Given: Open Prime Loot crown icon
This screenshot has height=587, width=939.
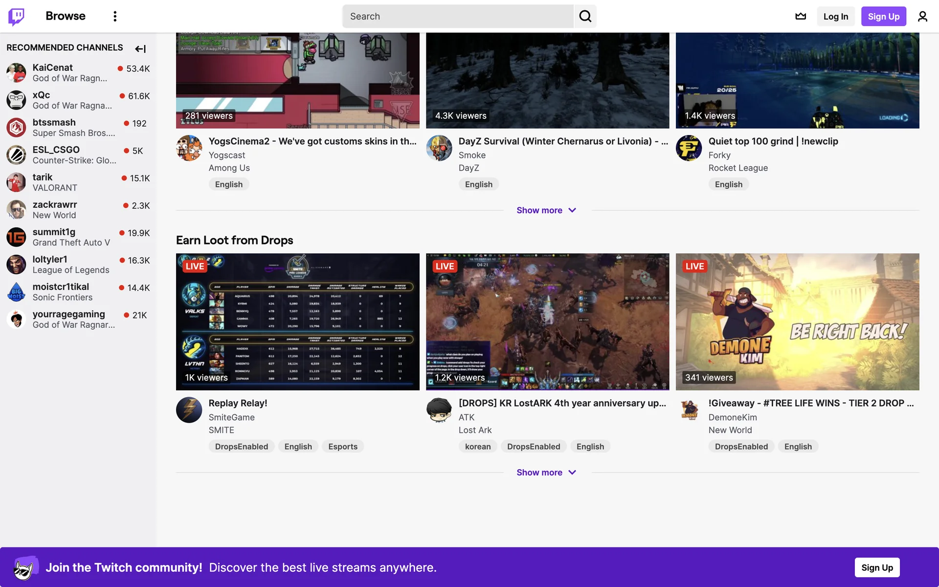Looking at the screenshot, I should tap(801, 16).
